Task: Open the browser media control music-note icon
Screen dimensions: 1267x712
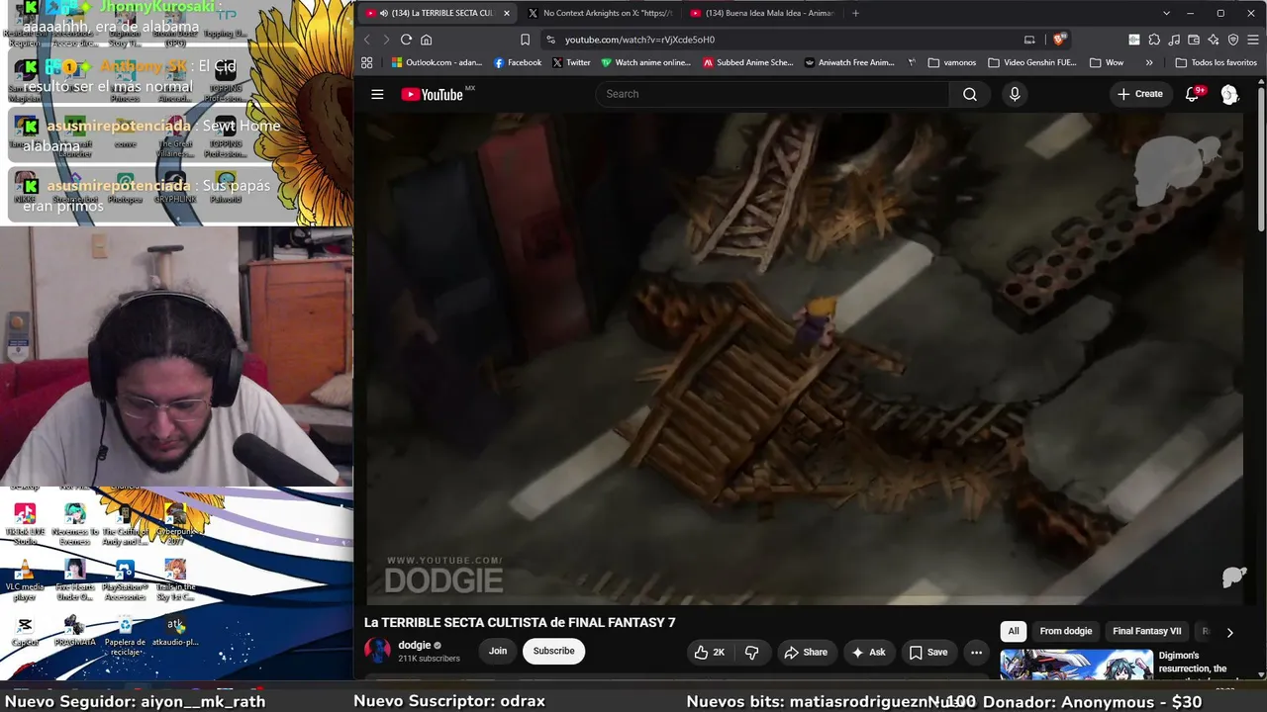Action: coord(1173,40)
